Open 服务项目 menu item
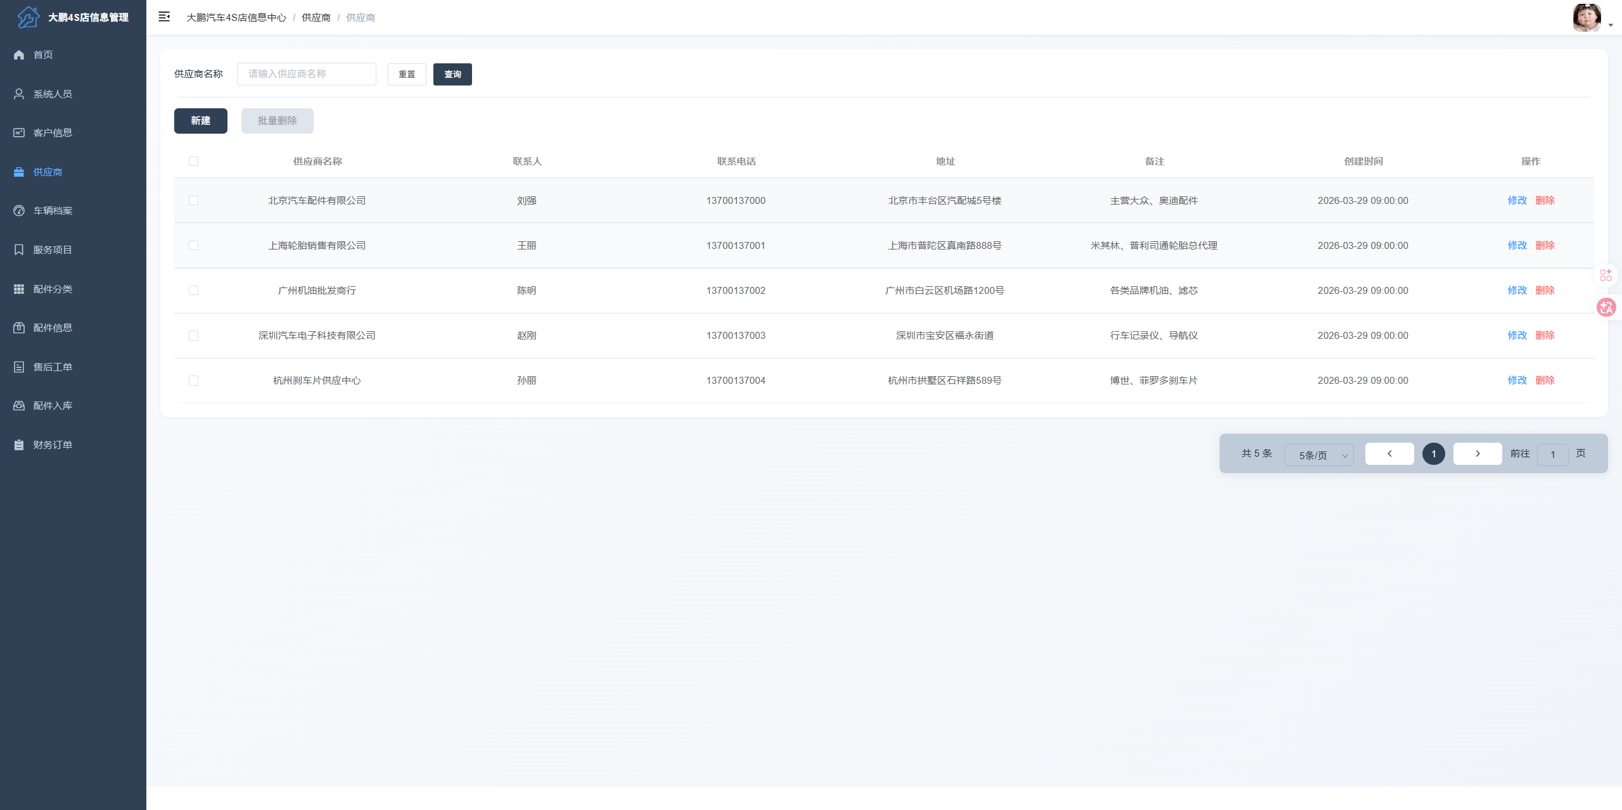Screen dimensions: 1622x810 point(73,250)
